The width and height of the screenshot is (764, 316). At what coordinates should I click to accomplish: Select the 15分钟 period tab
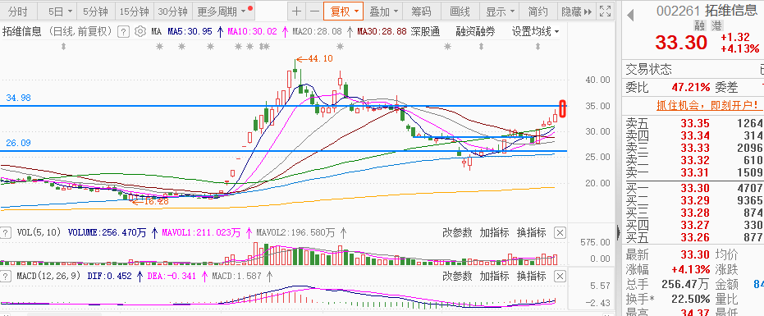[134, 11]
